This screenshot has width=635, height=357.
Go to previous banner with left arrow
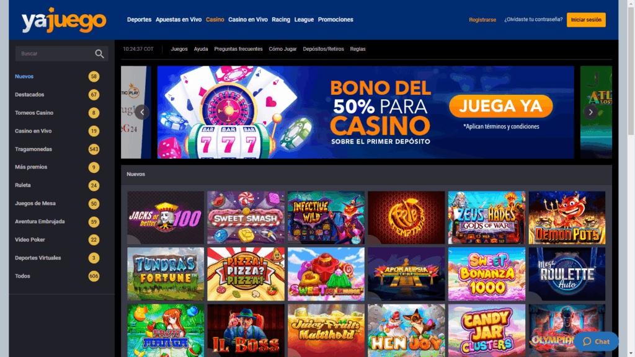point(142,112)
